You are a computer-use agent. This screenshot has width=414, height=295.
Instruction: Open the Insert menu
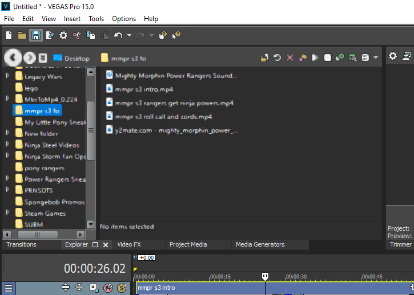[72, 19]
